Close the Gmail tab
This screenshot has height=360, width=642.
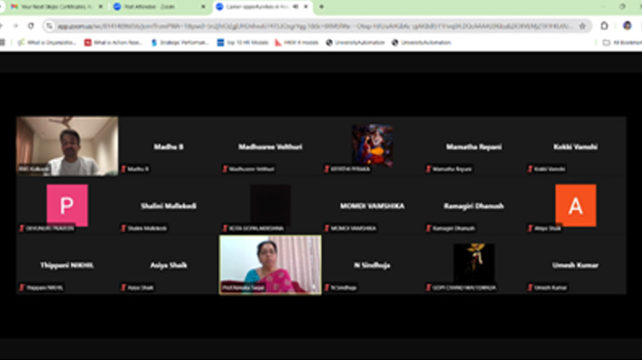[100, 6]
